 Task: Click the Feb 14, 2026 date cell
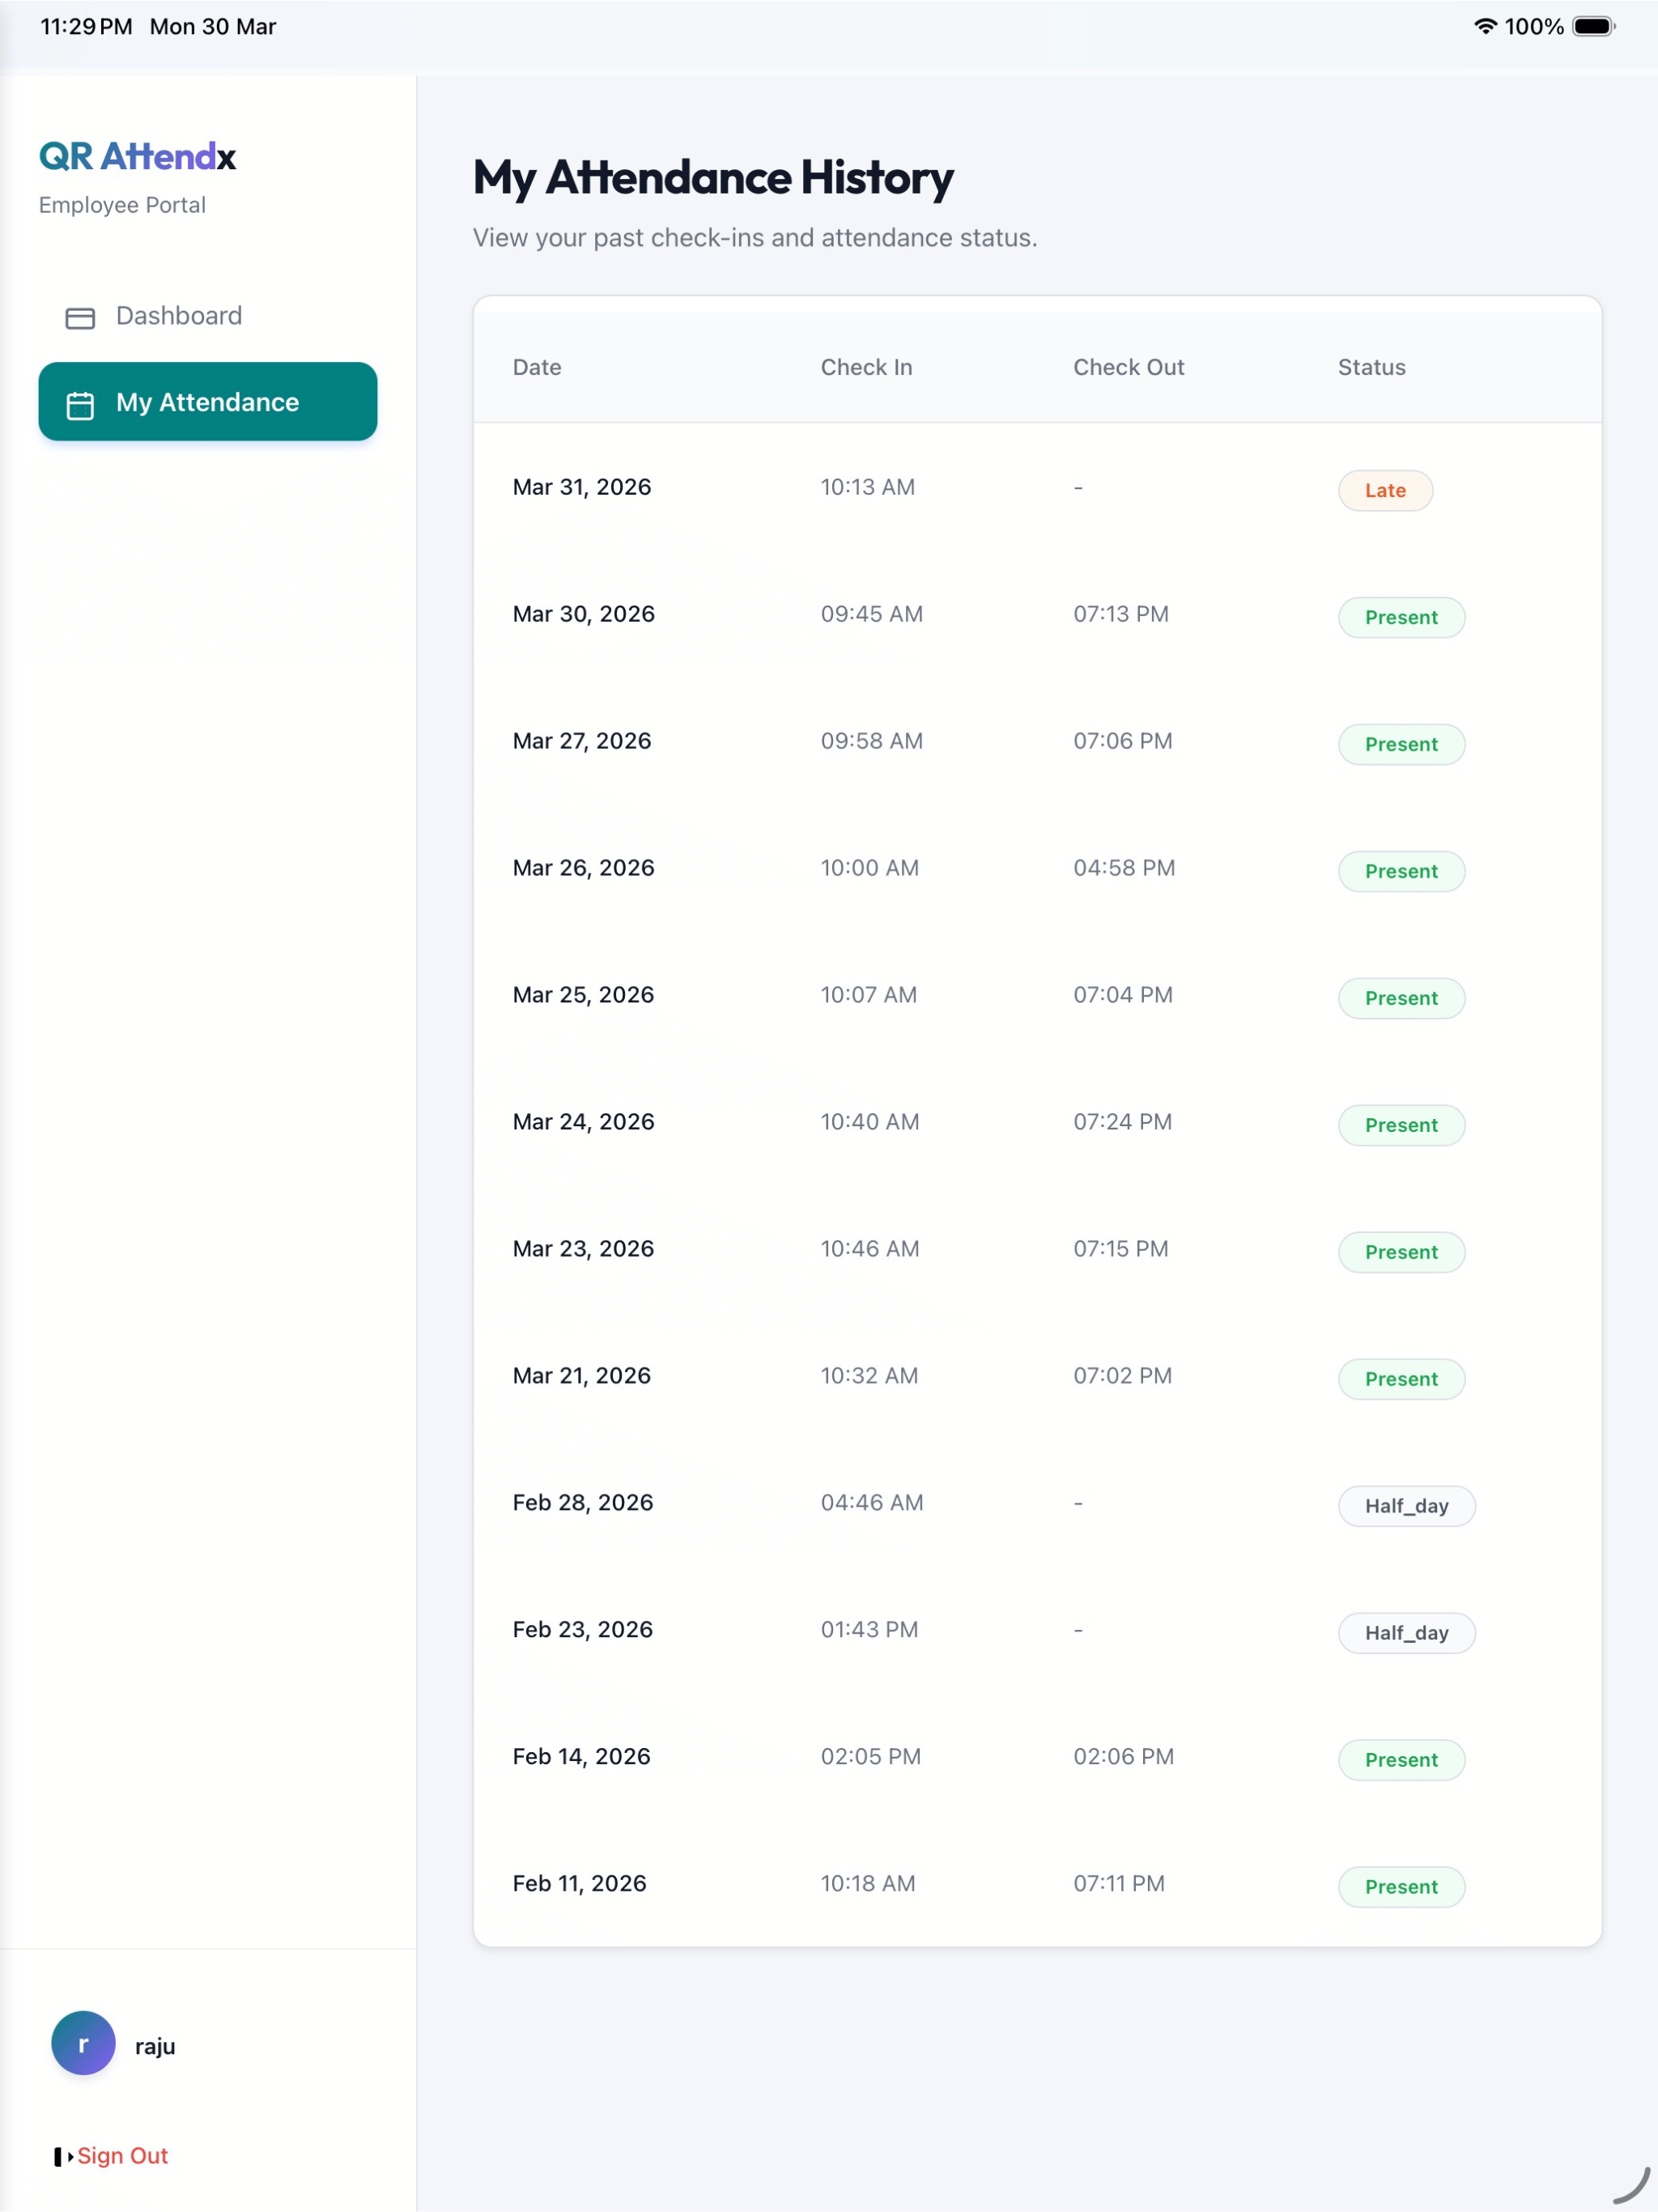tap(581, 1757)
